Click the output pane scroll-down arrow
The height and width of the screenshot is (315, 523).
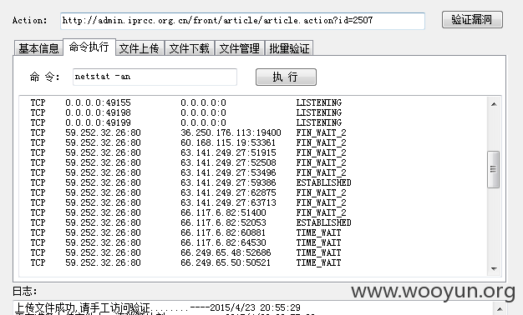494,269
